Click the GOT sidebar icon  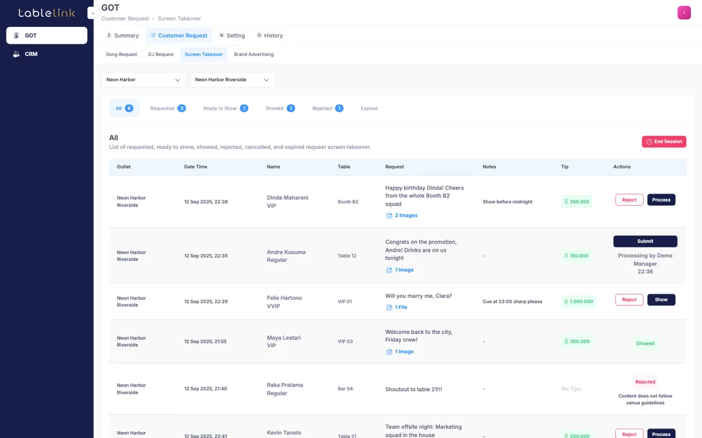pyautogui.click(x=16, y=36)
